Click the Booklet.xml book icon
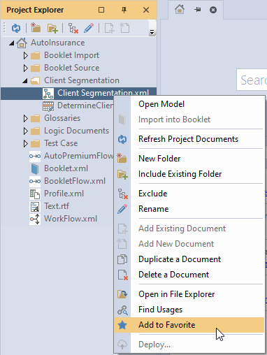 (x=35, y=169)
